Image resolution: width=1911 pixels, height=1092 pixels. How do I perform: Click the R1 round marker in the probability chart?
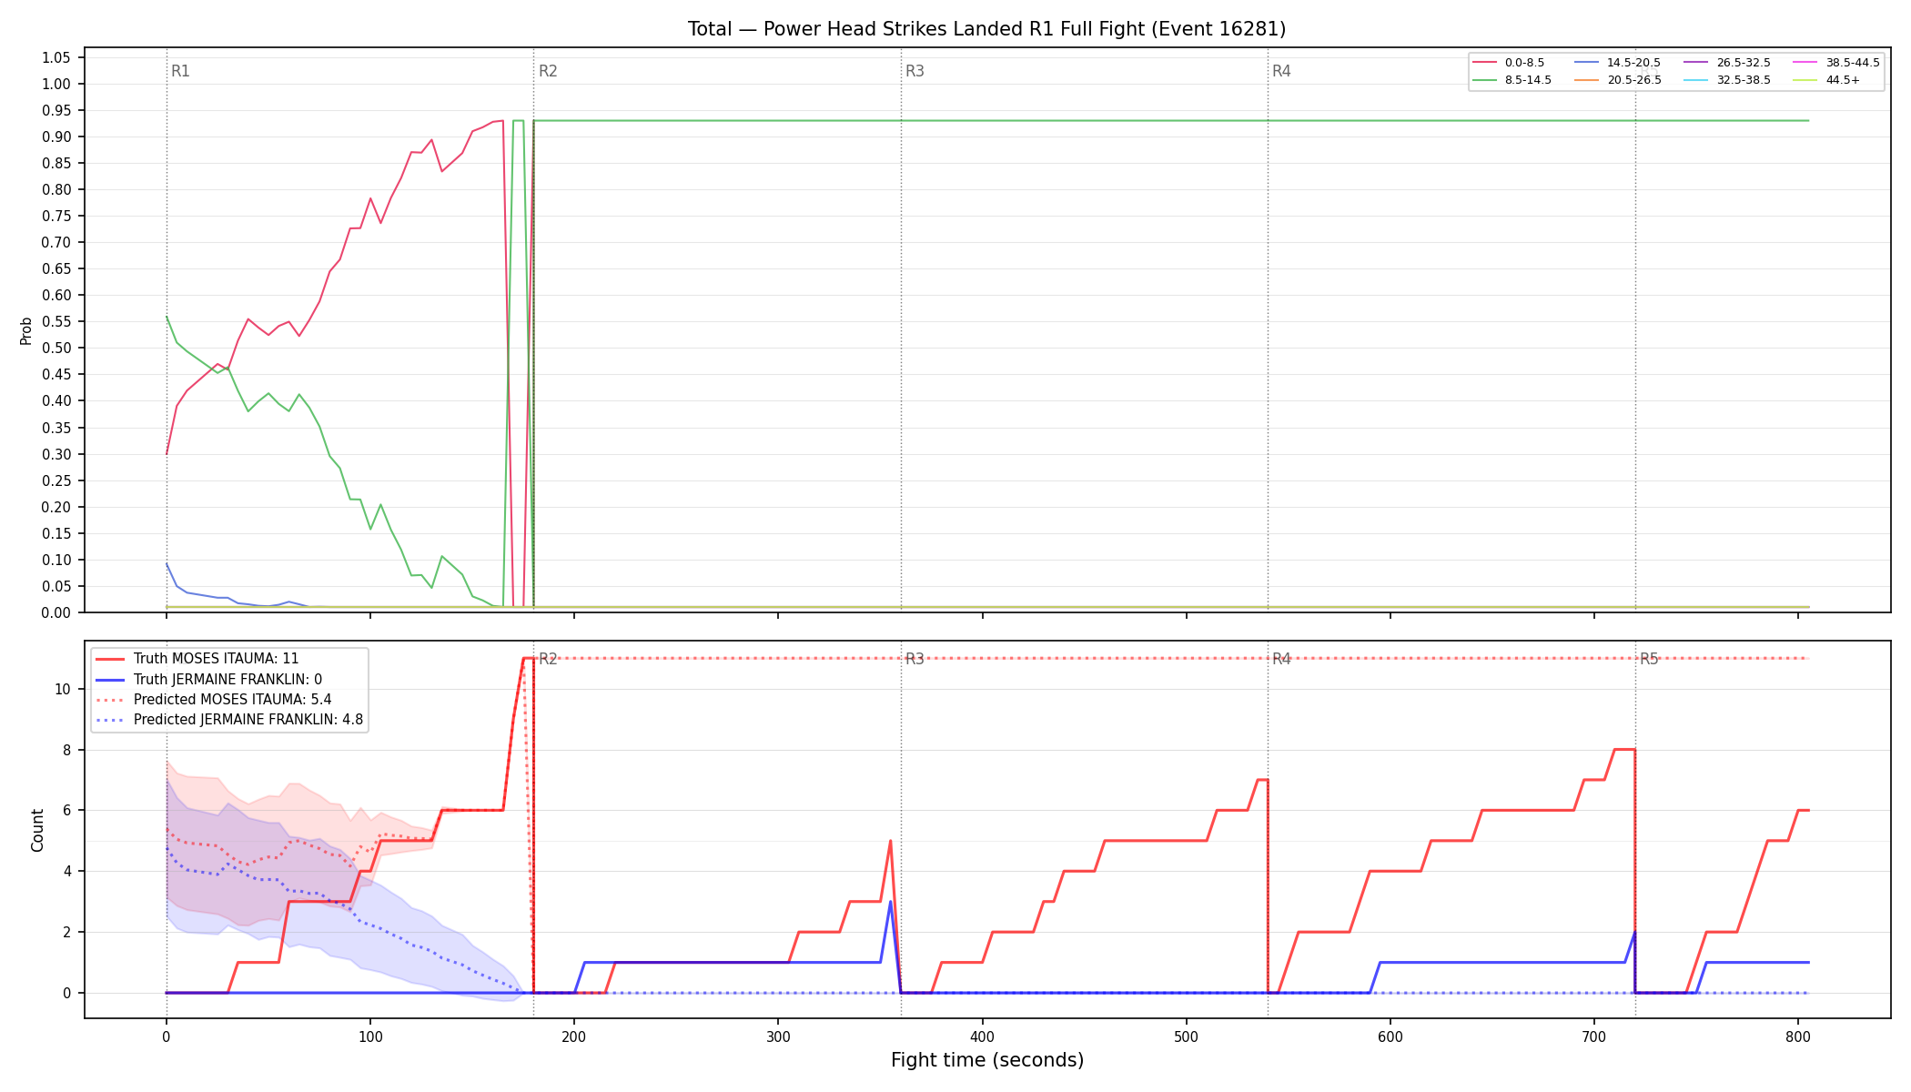[180, 71]
